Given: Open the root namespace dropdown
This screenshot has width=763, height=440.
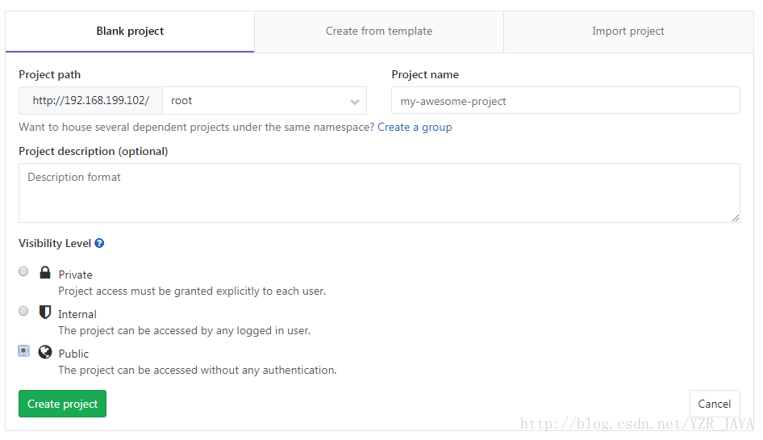Looking at the screenshot, I should coord(265,101).
